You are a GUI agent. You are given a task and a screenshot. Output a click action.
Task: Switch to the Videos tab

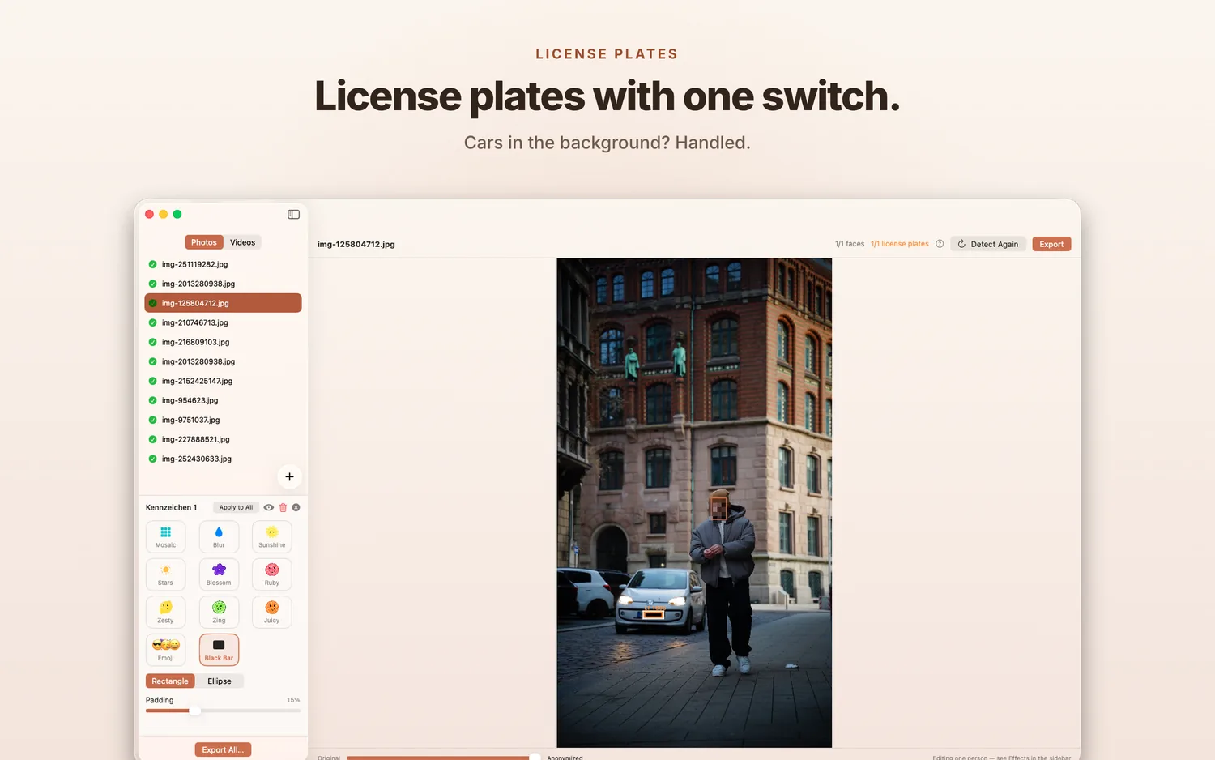[x=242, y=242]
